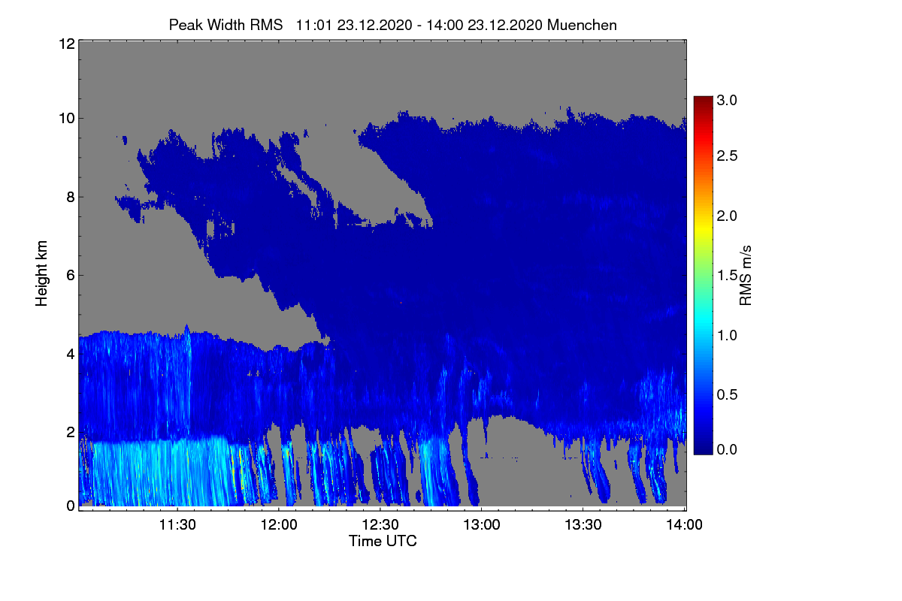Click the colorbar value 0.5
This screenshot has width=902, height=601.
(x=727, y=395)
